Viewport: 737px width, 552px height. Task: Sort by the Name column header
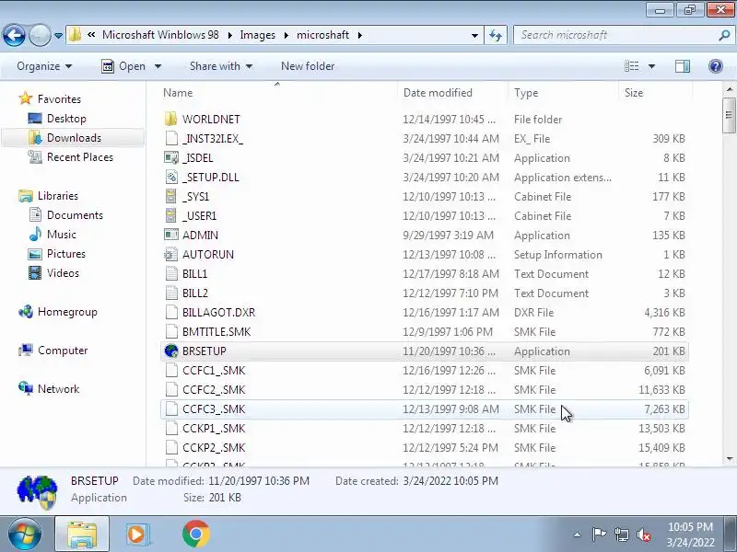(x=178, y=93)
